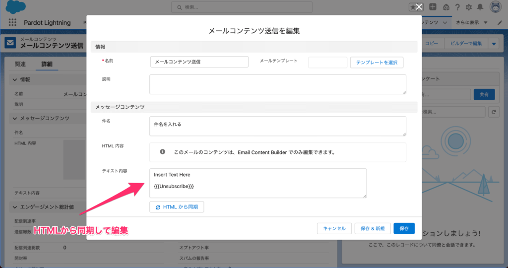Click the Pardot Lightning app name
508x268 pixels.
click(x=47, y=23)
